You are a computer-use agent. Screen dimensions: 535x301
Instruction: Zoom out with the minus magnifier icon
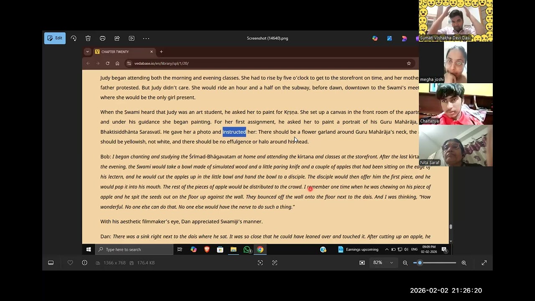(405, 263)
